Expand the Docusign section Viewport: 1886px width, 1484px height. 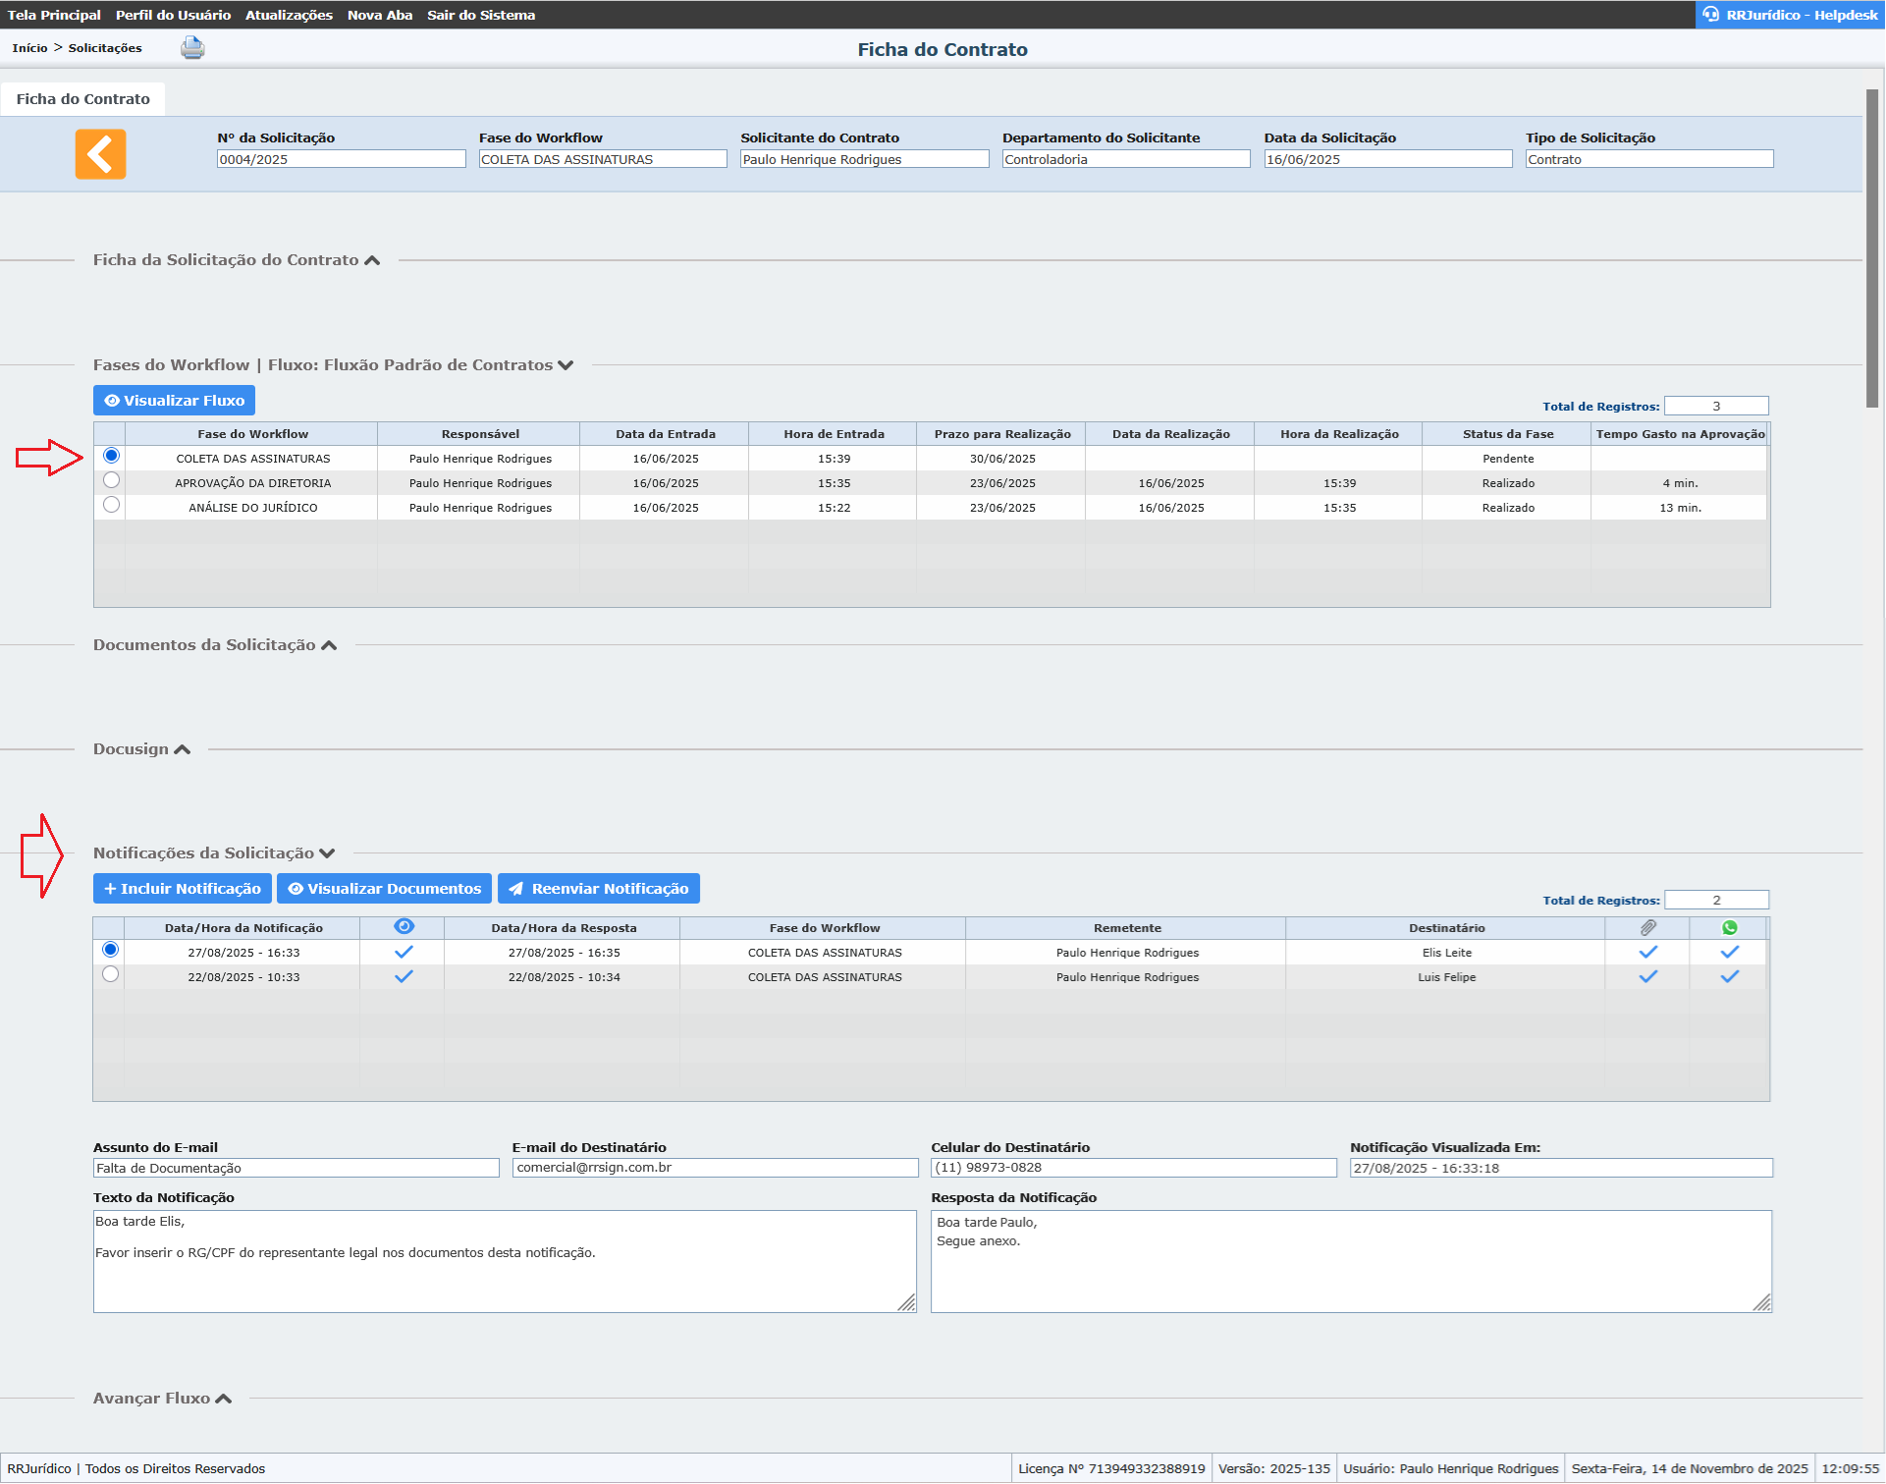[182, 749]
